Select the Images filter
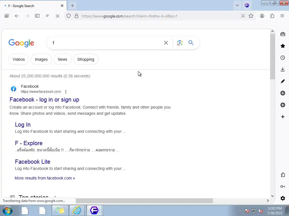This screenshot has height=216, width=289. pos(41,59)
